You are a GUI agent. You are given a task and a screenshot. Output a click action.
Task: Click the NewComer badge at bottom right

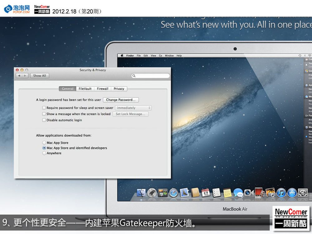pyautogui.click(x=291, y=218)
